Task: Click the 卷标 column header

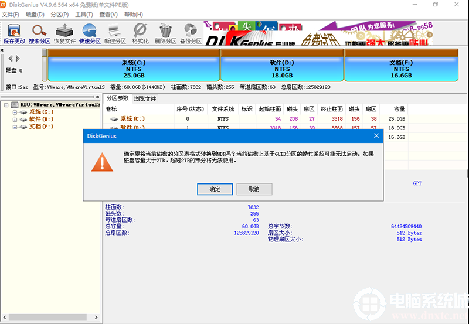Action: pyautogui.click(x=139, y=109)
